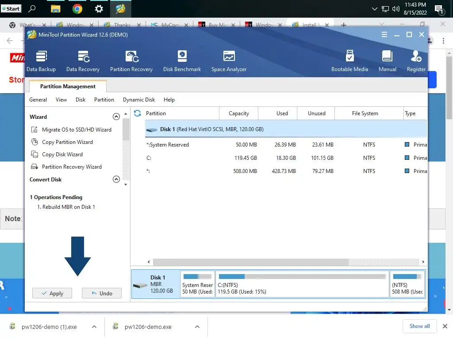The width and height of the screenshot is (453, 339).
Task: Click Show all downloads
Action: 419,326
